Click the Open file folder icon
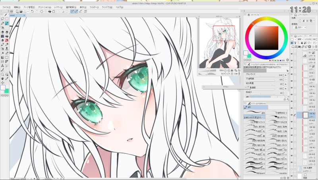Viewport: 318px width, 180px height. pyautogui.click(x=21, y=12)
